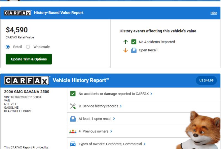Click the green No Accidents Reported checkmark
The height and width of the screenshot is (149, 221).
(x=134, y=42)
